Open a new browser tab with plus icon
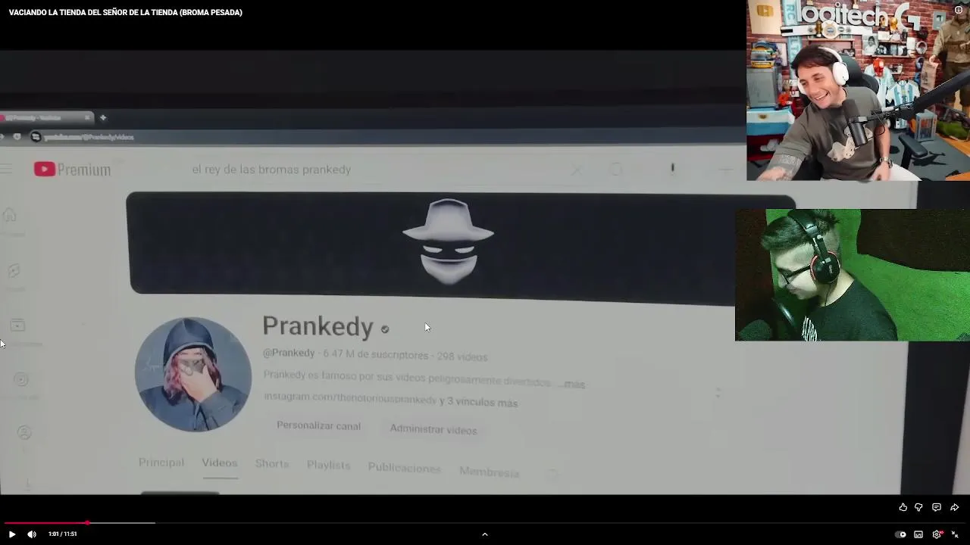The height and width of the screenshot is (545, 970). click(x=103, y=117)
